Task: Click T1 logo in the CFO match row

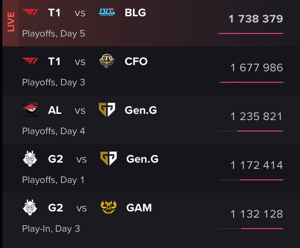Action: [30, 61]
